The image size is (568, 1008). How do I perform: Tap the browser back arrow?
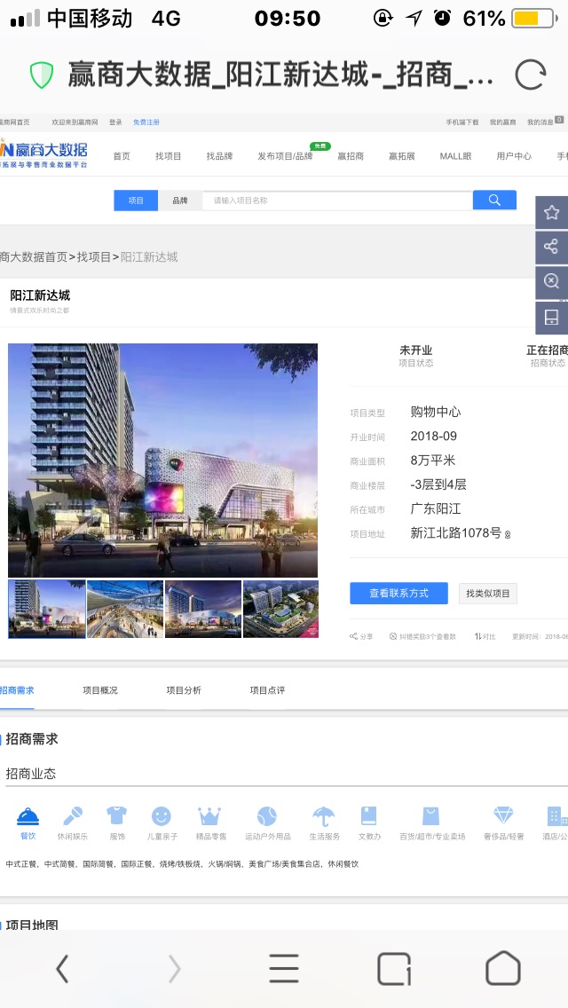tap(62, 968)
